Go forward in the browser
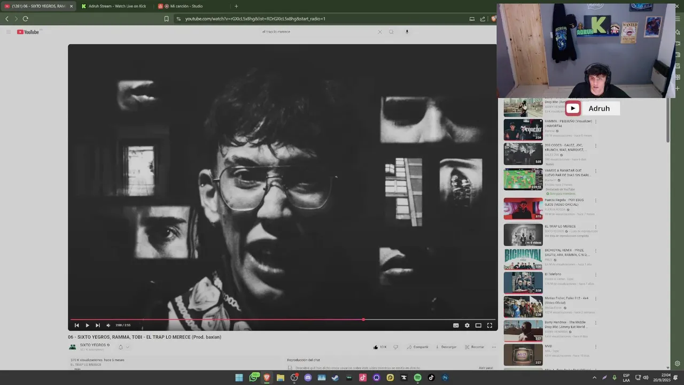Image resolution: width=684 pixels, height=385 pixels. [x=16, y=19]
